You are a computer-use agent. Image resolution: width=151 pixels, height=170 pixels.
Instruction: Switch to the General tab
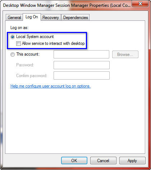click(14, 18)
